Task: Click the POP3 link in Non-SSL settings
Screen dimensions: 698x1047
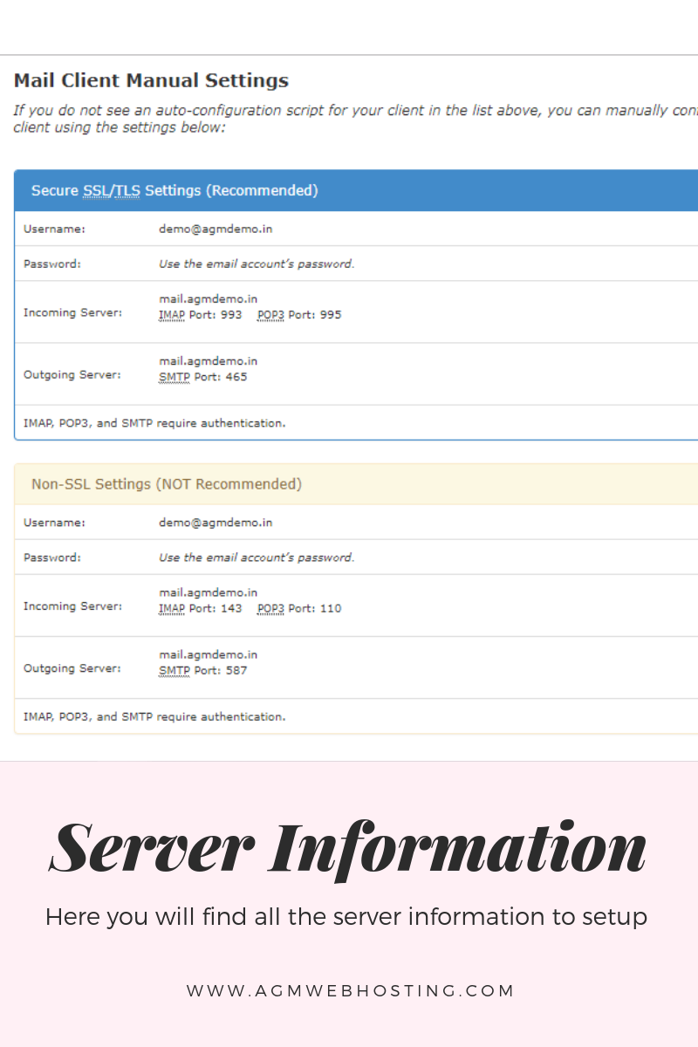Action: click(270, 608)
